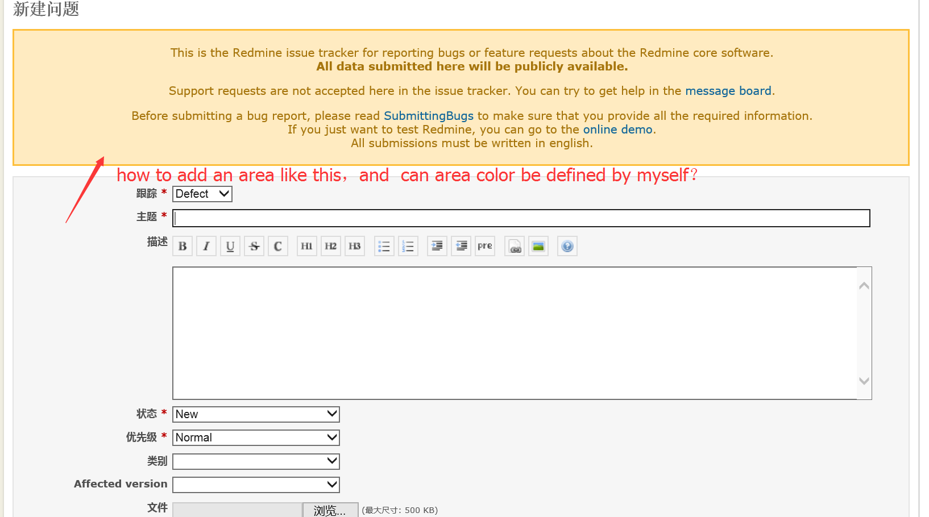This screenshot has width=929, height=517.
Task: Insert a wiki page link
Action: (515, 246)
